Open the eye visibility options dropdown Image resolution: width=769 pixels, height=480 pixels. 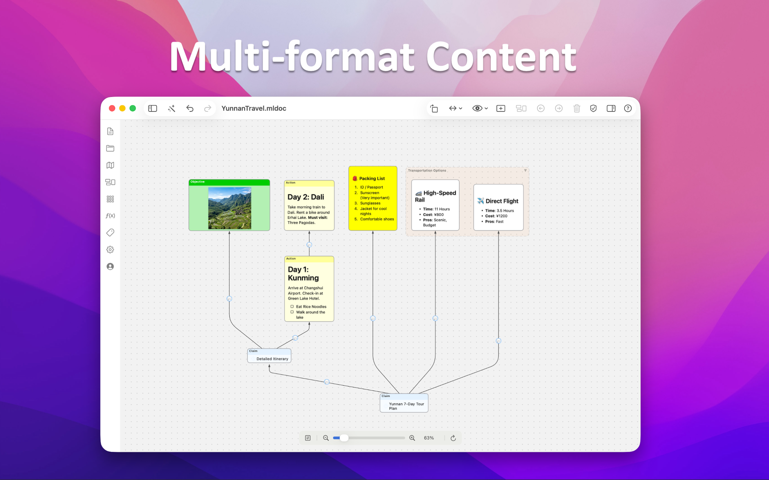click(480, 108)
